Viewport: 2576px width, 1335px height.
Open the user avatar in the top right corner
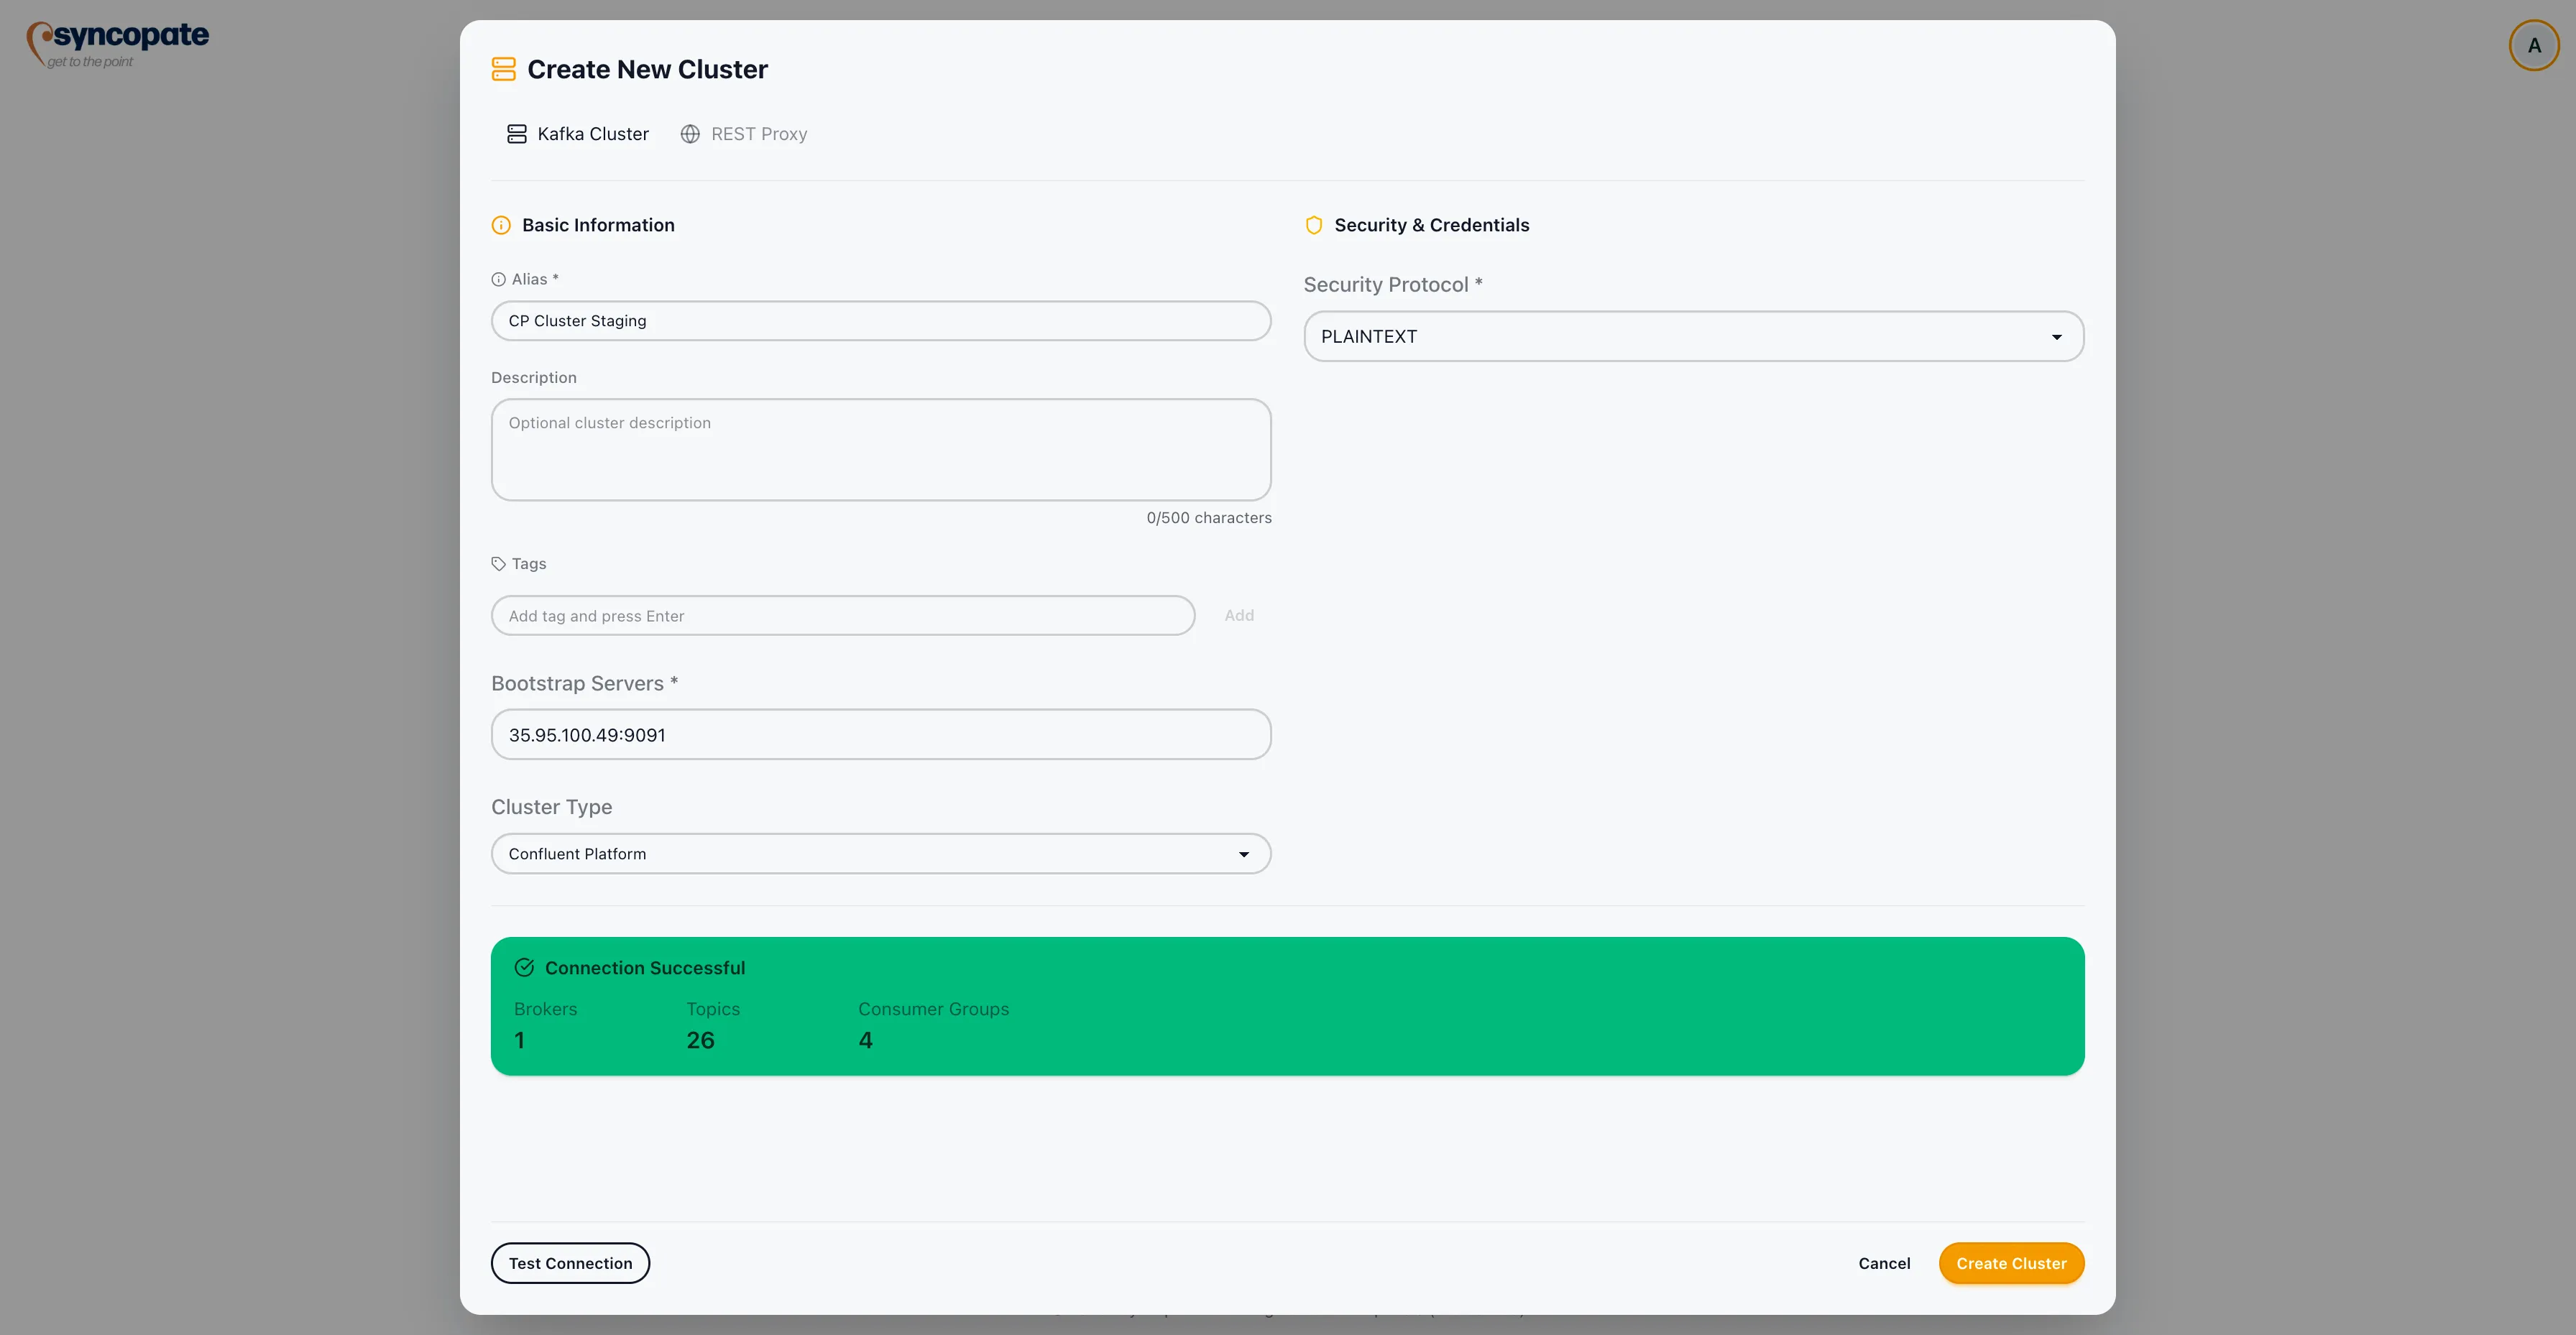[x=2534, y=44]
